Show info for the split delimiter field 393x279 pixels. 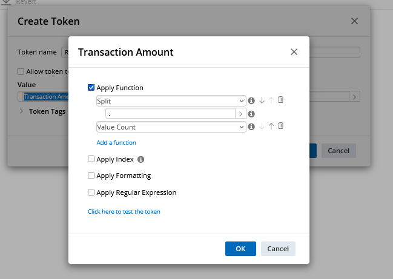click(x=251, y=114)
